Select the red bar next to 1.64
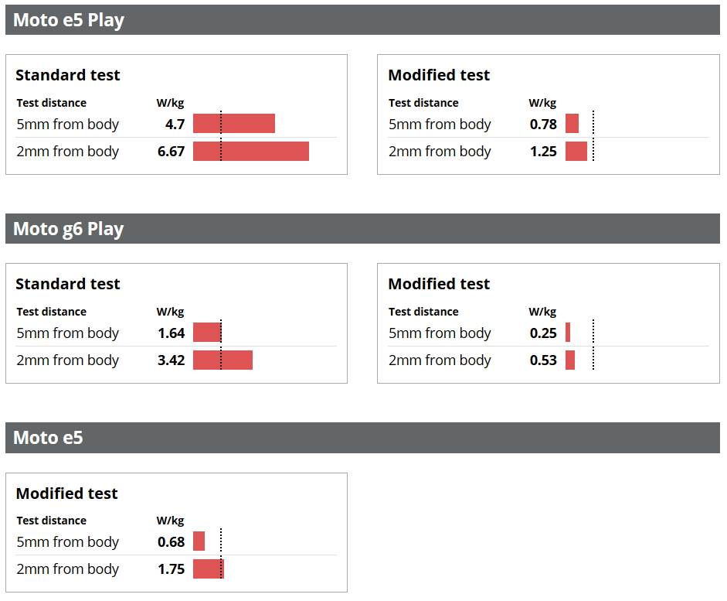This screenshot has height=601, width=727. pyautogui.click(x=206, y=333)
